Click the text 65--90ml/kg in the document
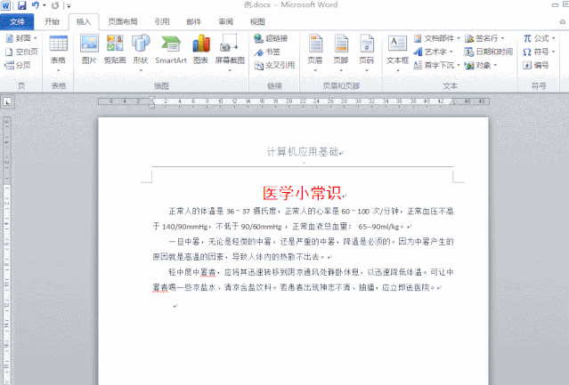The width and height of the screenshot is (569, 385). (378, 227)
